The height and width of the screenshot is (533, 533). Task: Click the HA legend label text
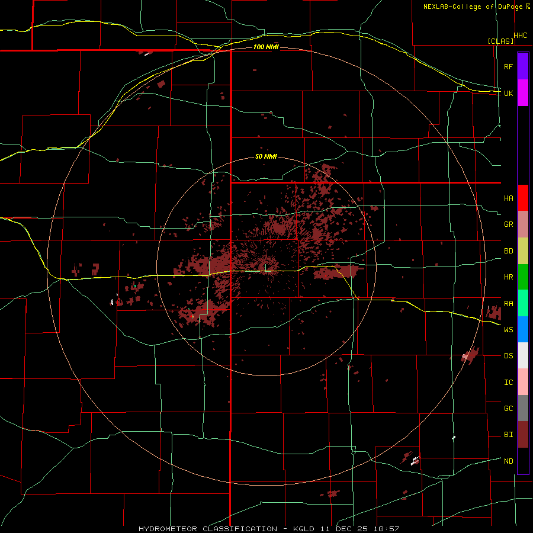pos(508,198)
